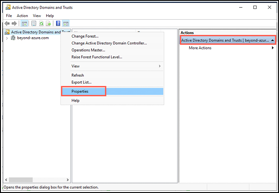Screen dimensions: 279x193
Task: Click Help in the context menu
Action: [x=112, y=100]
